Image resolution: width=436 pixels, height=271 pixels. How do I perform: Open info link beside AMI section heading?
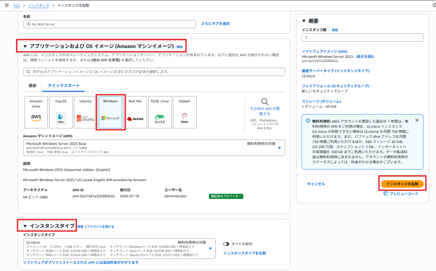[x=180, y=47]
